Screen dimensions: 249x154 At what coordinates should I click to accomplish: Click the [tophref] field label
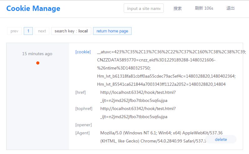84,108
